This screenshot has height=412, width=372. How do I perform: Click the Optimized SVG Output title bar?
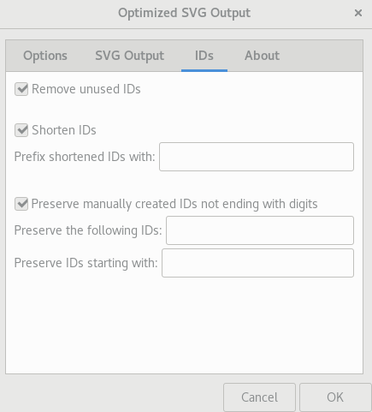tap(185, 13)
